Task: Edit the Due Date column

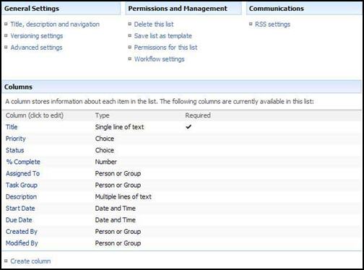Action: [19, 219]
